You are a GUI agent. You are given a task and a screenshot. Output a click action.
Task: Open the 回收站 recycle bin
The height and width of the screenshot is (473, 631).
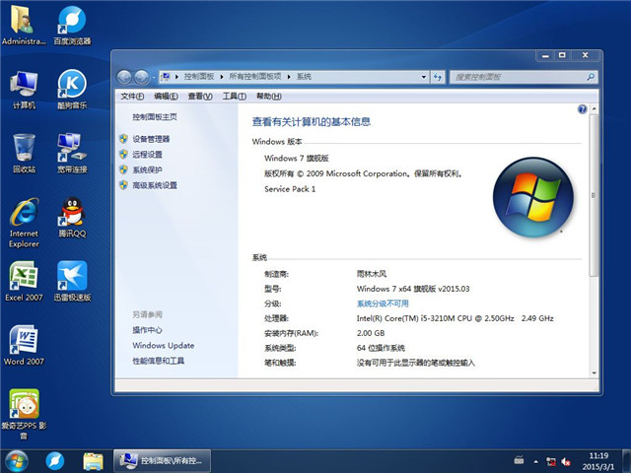pyautogui.click(x=24, y=154)
